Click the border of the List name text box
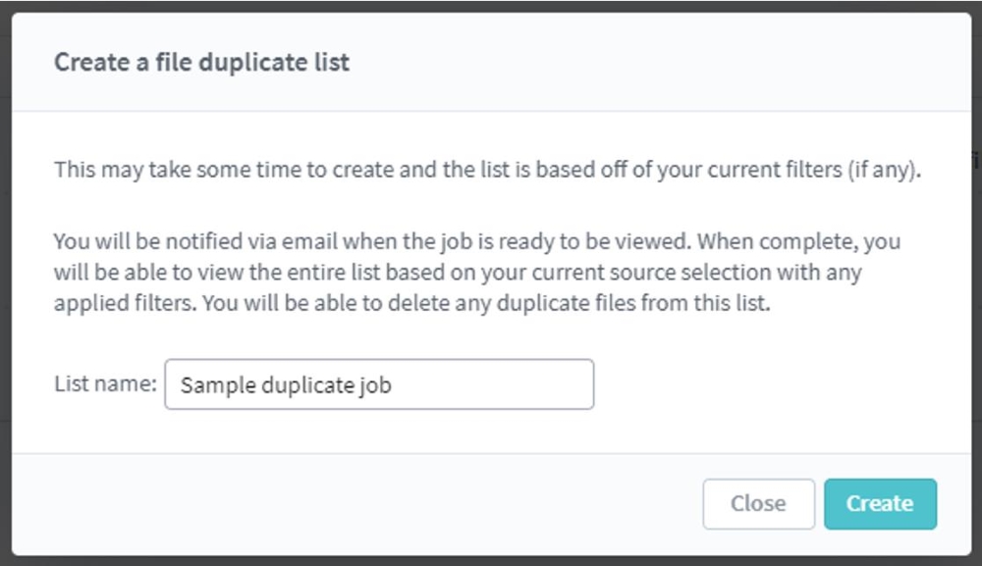This screenshot has height=566, width=982. pyautogui.click(x=378, y=363)
